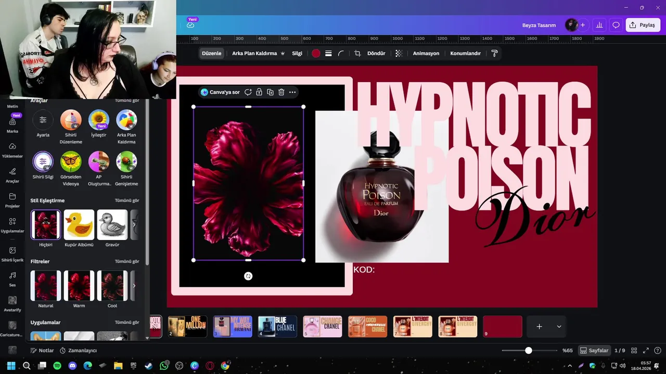Open more options on floating toolbar
This screenshot has width=666, height=374.
pos(292,92)
